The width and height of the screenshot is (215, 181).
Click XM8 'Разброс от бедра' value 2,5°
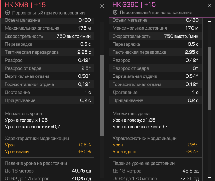coord(86,68)
